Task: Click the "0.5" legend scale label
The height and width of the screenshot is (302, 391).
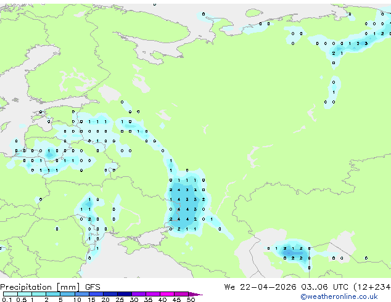Action: (x=21, y=300)
